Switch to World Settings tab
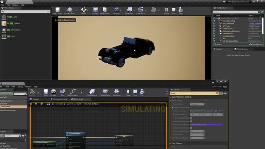Viewport: 265px width, 149px height. tap(241, 49)
